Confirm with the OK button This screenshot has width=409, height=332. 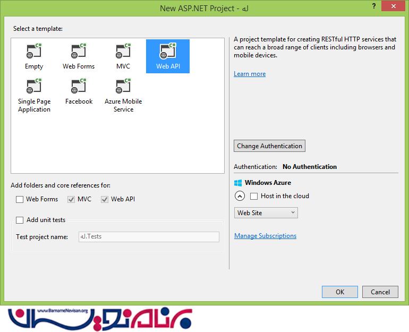[339, 292]
